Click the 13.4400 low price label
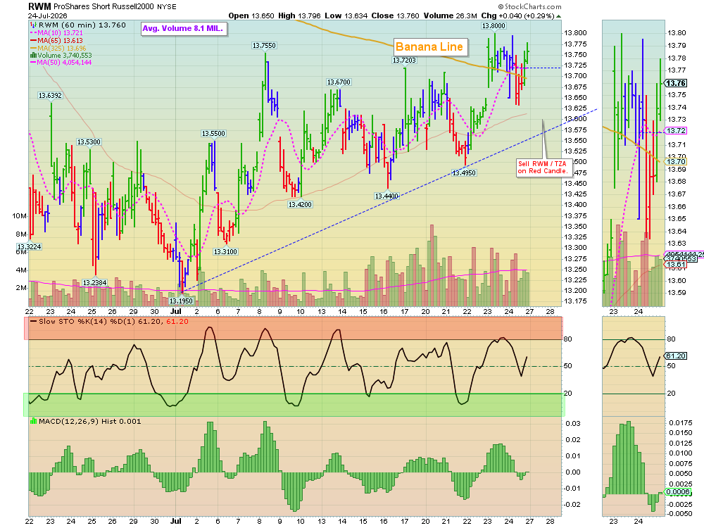 pyautogui.click(x=386, y=196)
